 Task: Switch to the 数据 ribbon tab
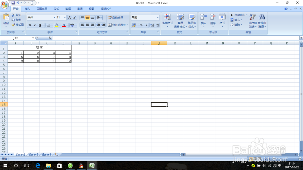point(68,9)
